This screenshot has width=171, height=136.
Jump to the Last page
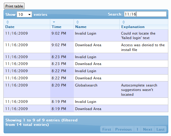[161, 129]
